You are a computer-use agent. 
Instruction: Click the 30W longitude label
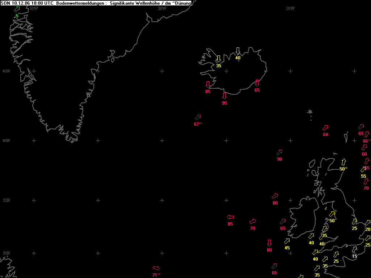point(162,8)
